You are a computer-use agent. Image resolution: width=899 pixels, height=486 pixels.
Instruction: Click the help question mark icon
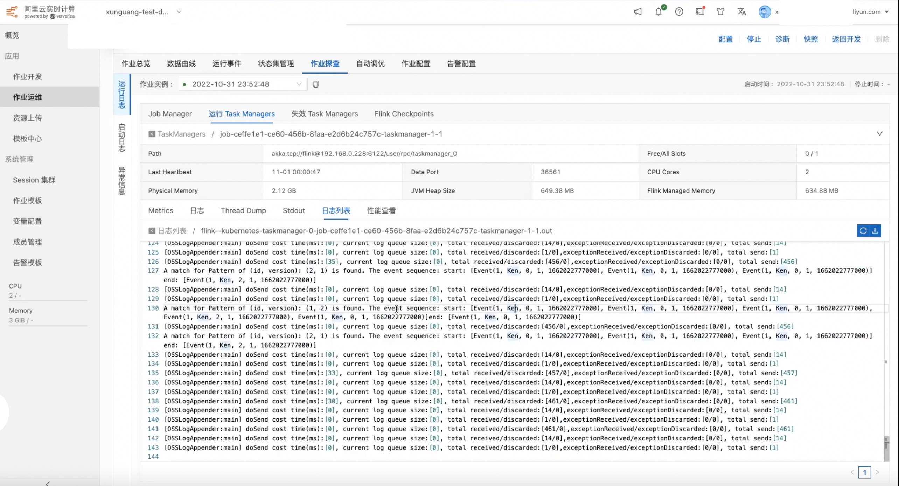tap(679, 12)
